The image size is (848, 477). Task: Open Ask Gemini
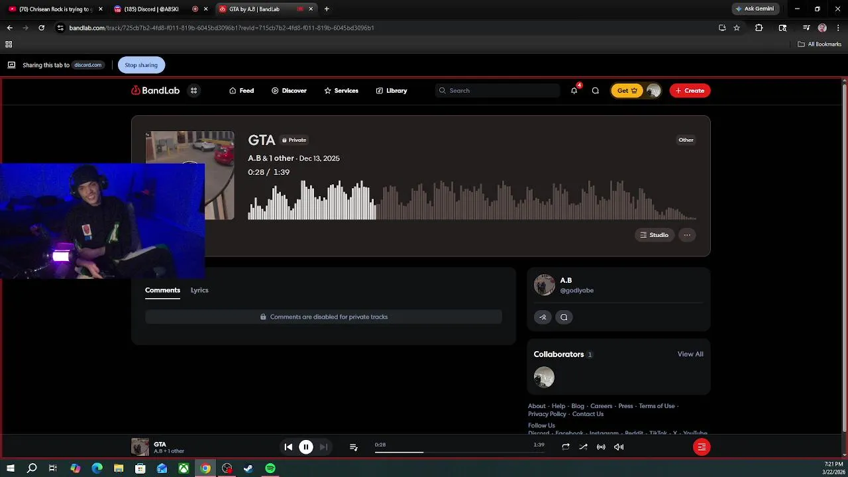755,9
